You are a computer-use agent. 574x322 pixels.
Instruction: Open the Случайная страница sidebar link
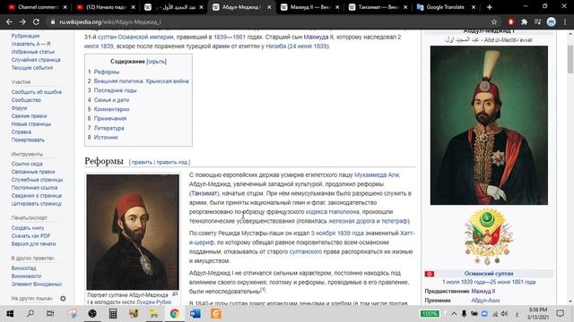tap(36, 60)
